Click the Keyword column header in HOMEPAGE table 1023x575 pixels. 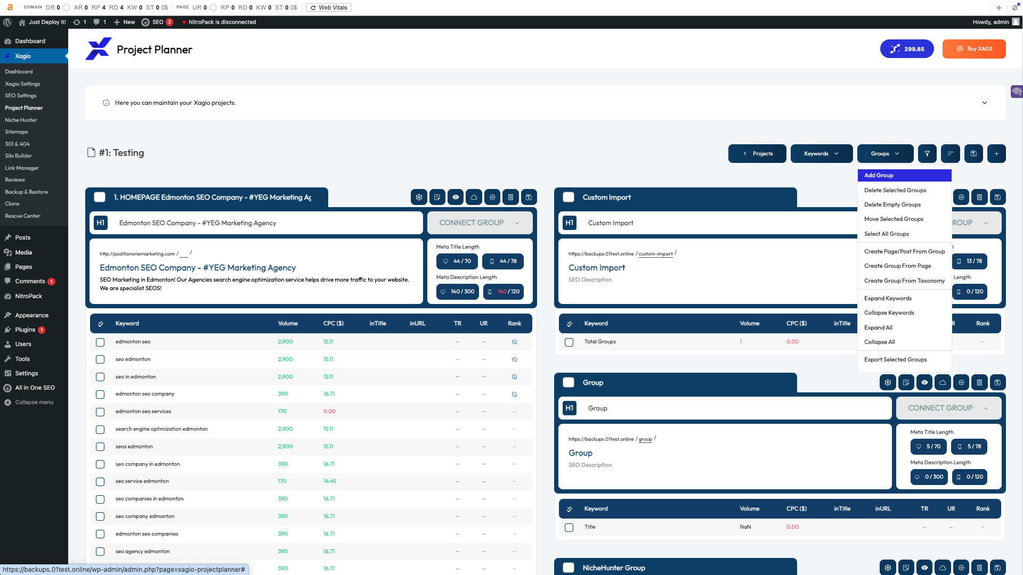[x=127, y=324]
